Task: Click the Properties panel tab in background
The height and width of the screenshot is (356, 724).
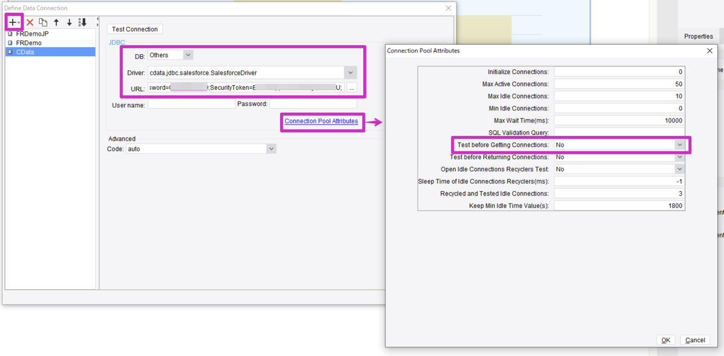Action: (x=699, y=36)
